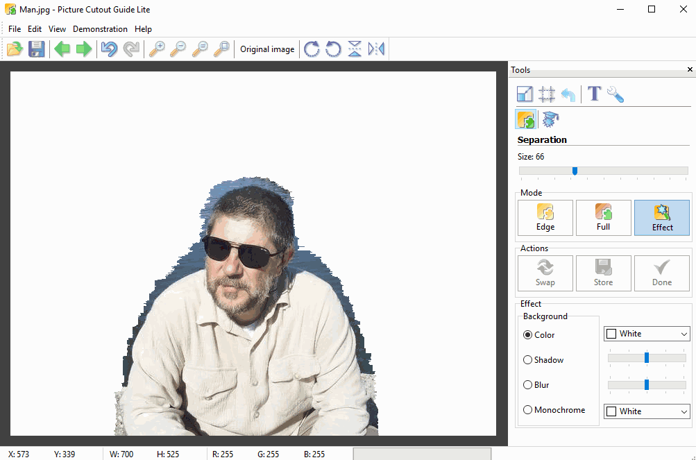Open the wizard graduate cap tool icon
Image resolution: width=696 pixels, height=460 pixels.
pyautogui.click(x=550, y=119)
